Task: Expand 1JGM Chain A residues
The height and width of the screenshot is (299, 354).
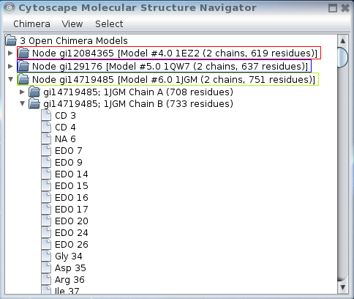Action: pos(22,92)
